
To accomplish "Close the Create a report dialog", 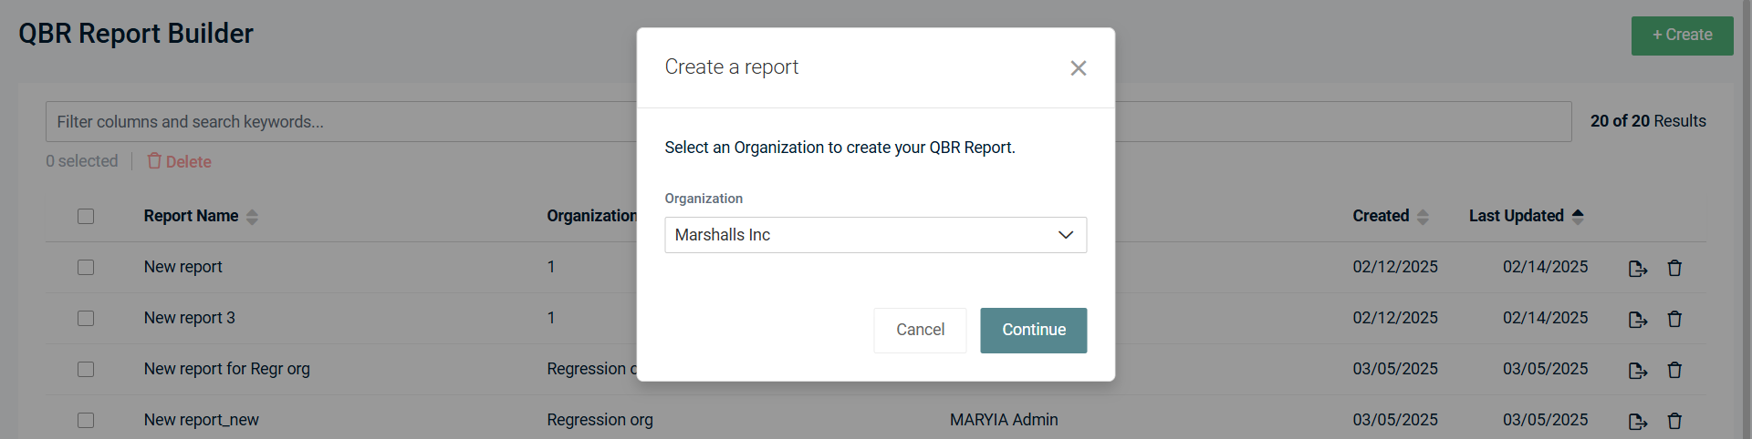I will point(1078,68).
